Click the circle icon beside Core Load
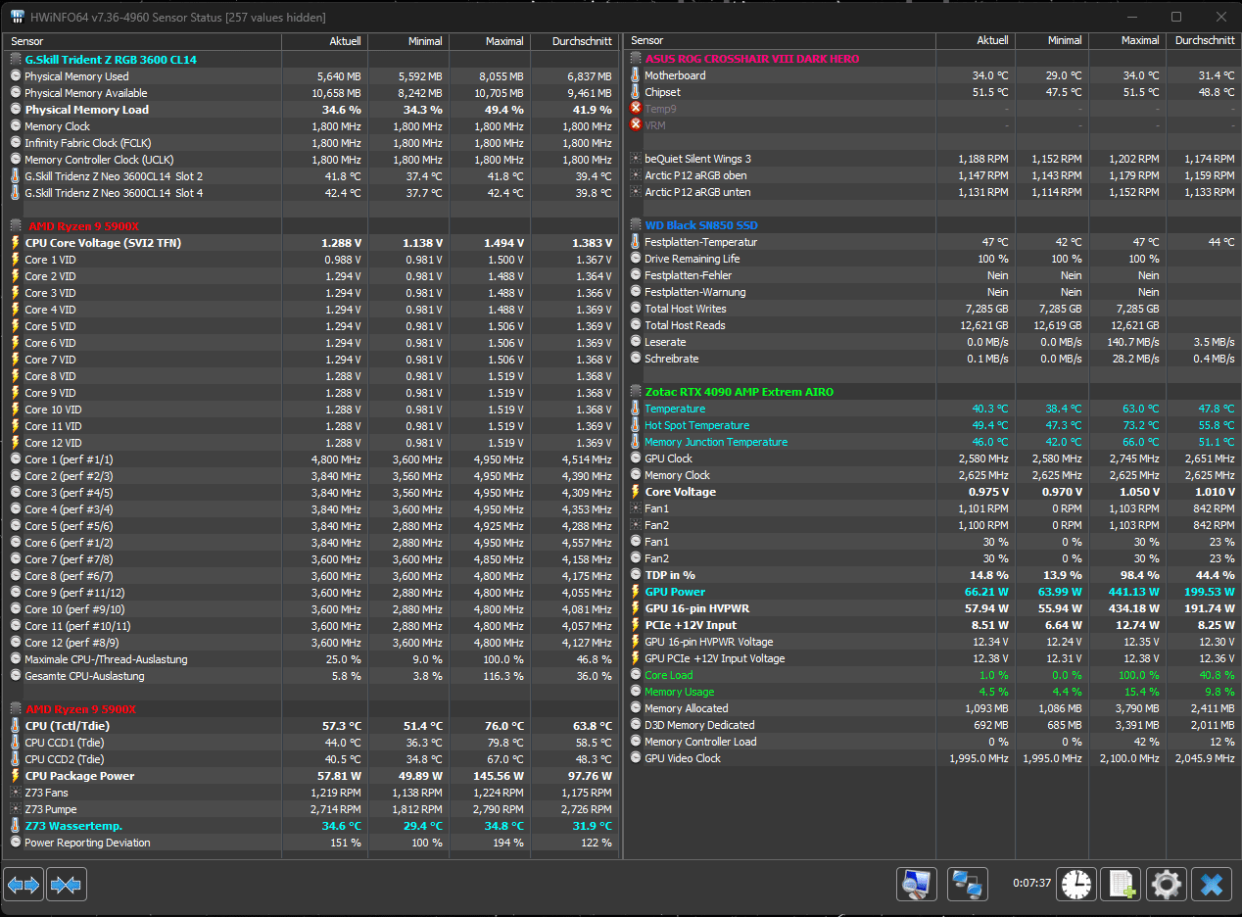Image resolution: width=1242 pixels, height=917 pixels. 636,675
